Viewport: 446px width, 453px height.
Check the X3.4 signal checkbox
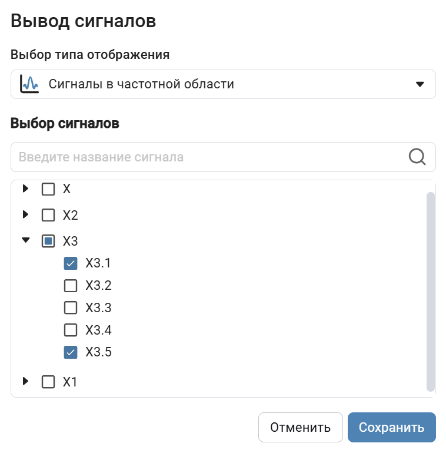pos(71,330)
